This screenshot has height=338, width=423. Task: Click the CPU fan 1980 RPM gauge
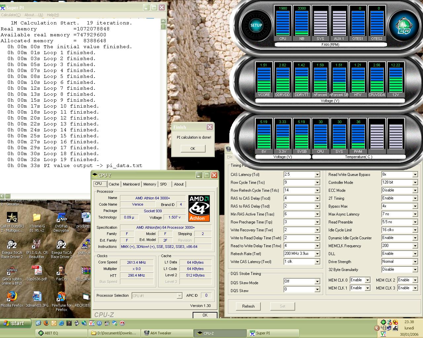coord(283,23)
